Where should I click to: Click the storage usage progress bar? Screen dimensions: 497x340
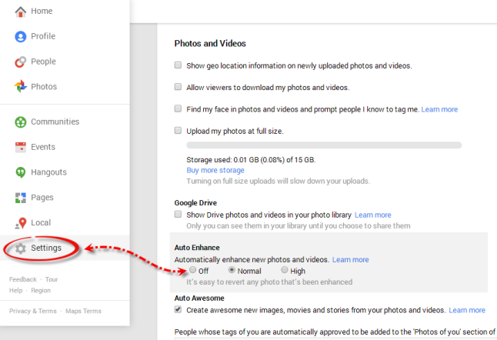coord(324,145)
